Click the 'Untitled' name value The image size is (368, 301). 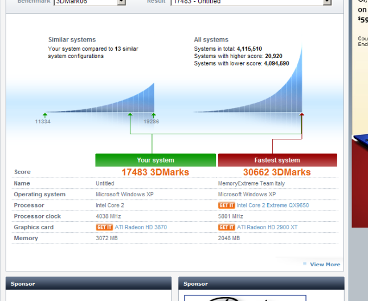[x=105, y=183]
